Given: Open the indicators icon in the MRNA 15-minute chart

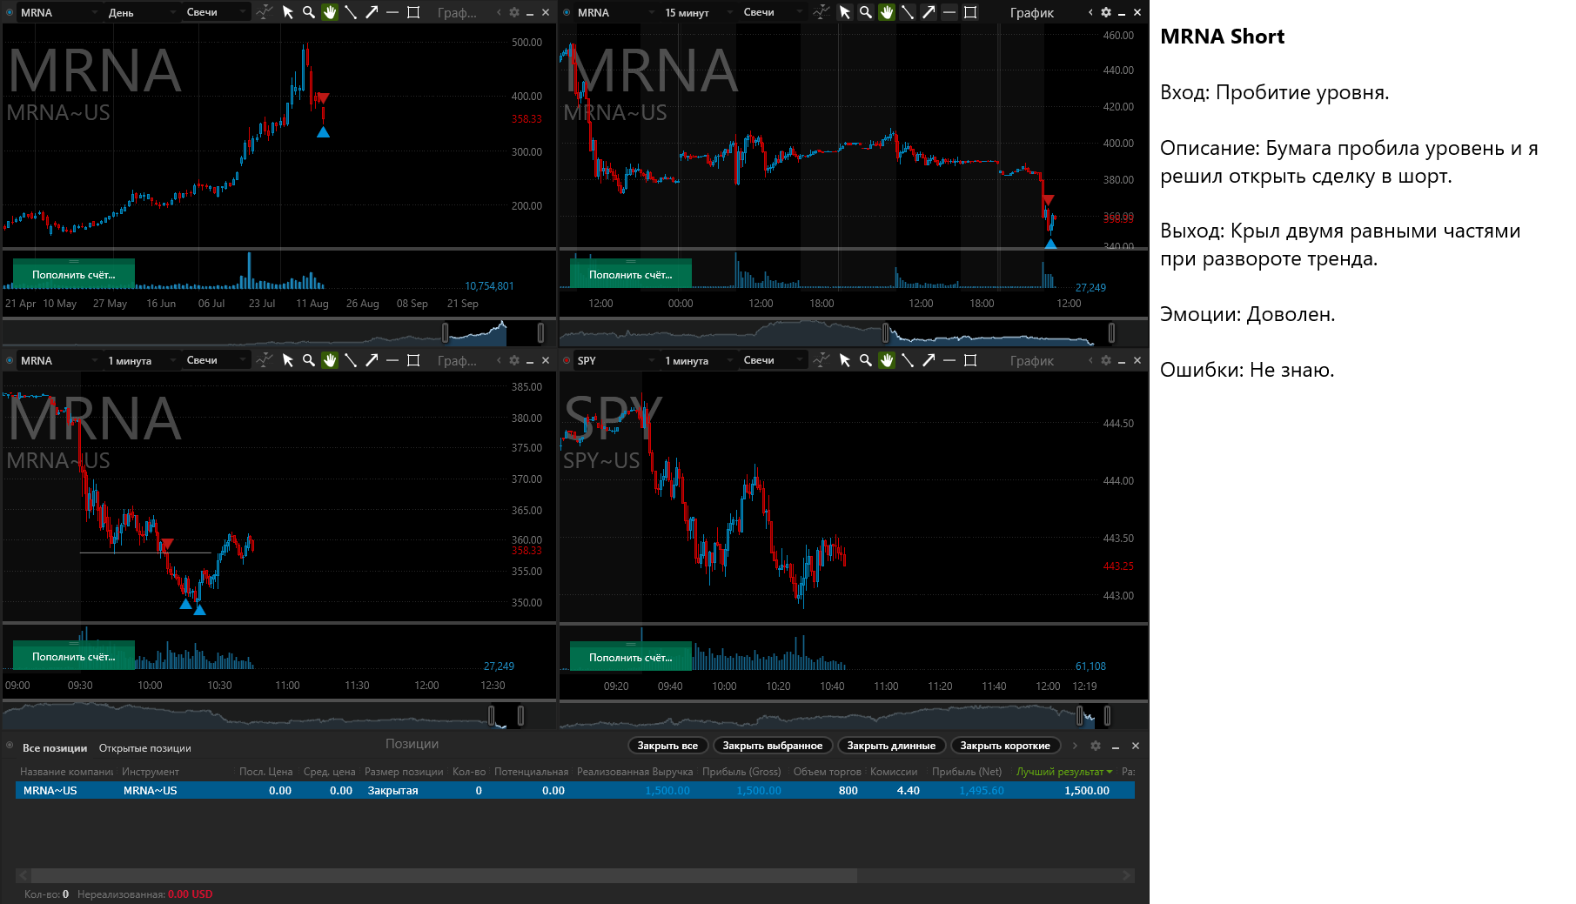Looking at the screenshot, I should 822,12.
